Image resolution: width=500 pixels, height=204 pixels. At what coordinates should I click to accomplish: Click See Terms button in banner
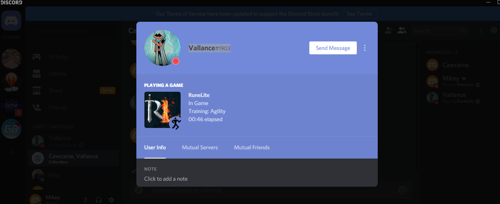(x=359, y=14)
